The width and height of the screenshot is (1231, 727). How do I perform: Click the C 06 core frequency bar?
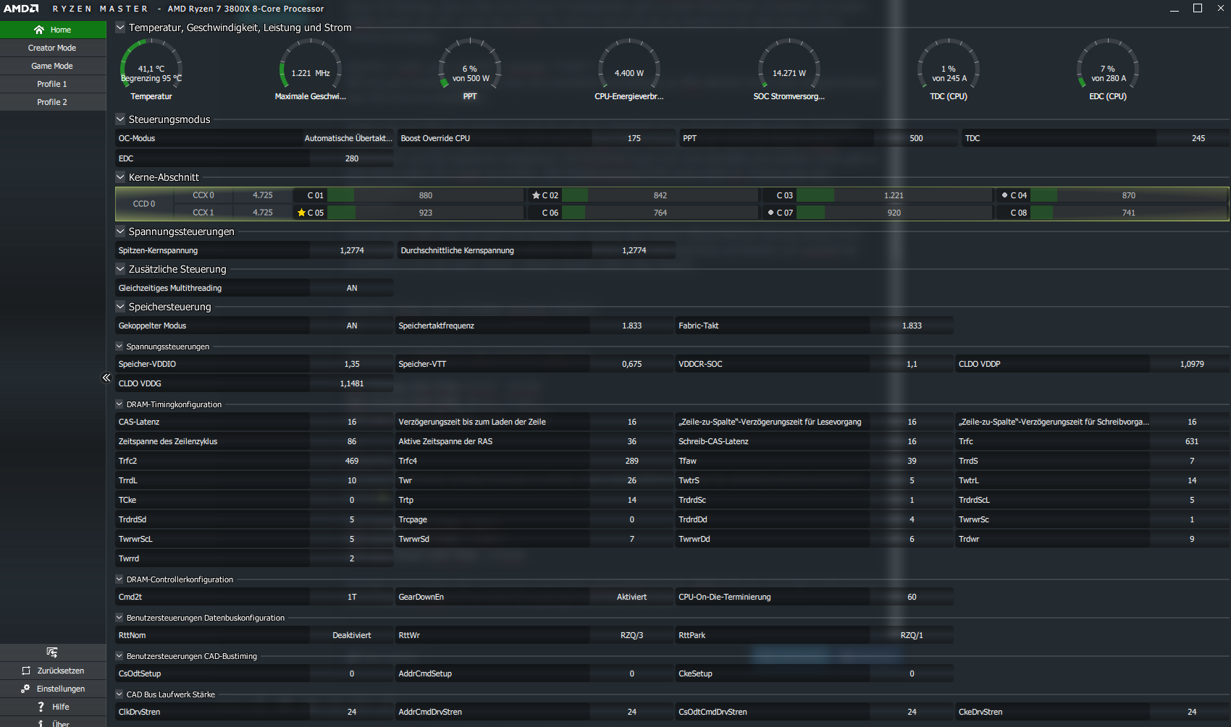(x=660, y=213)
